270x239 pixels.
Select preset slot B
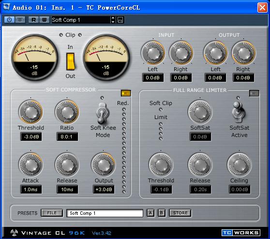[x=162, y=213]
